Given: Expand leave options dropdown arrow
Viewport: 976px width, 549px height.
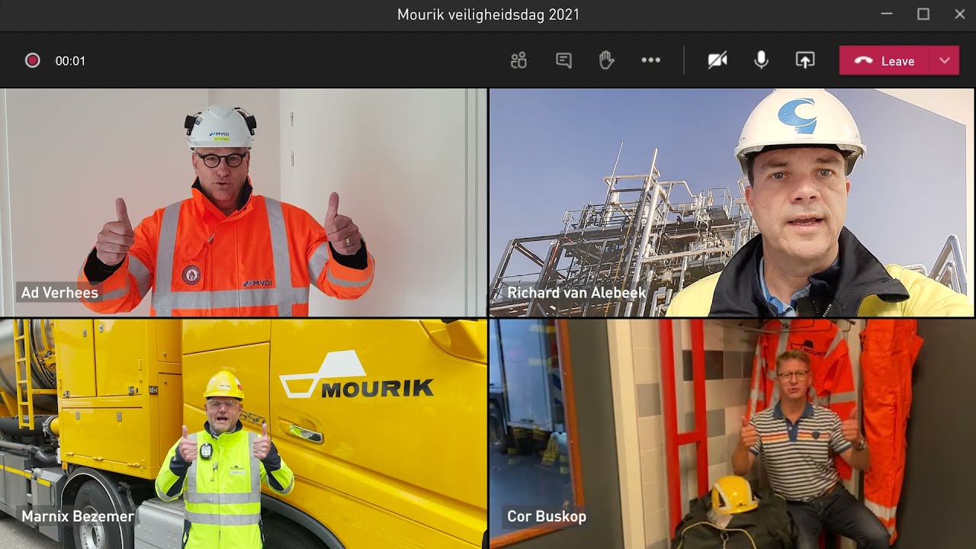Looking at the screenshot, I should click(945, 61).
